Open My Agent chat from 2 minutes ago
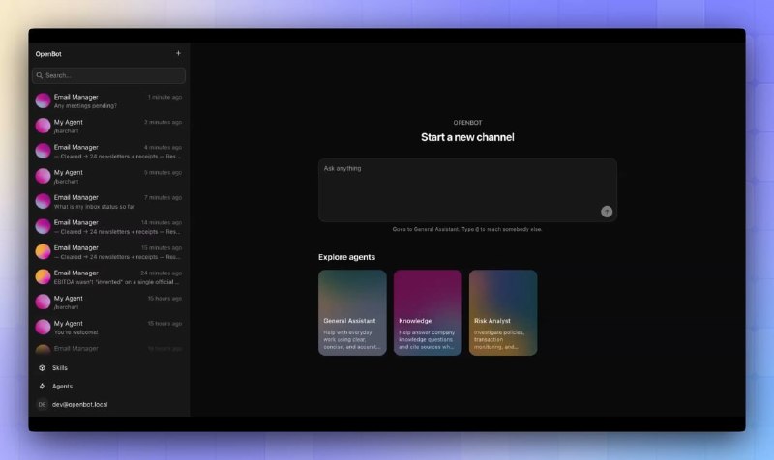 (108, 127)
